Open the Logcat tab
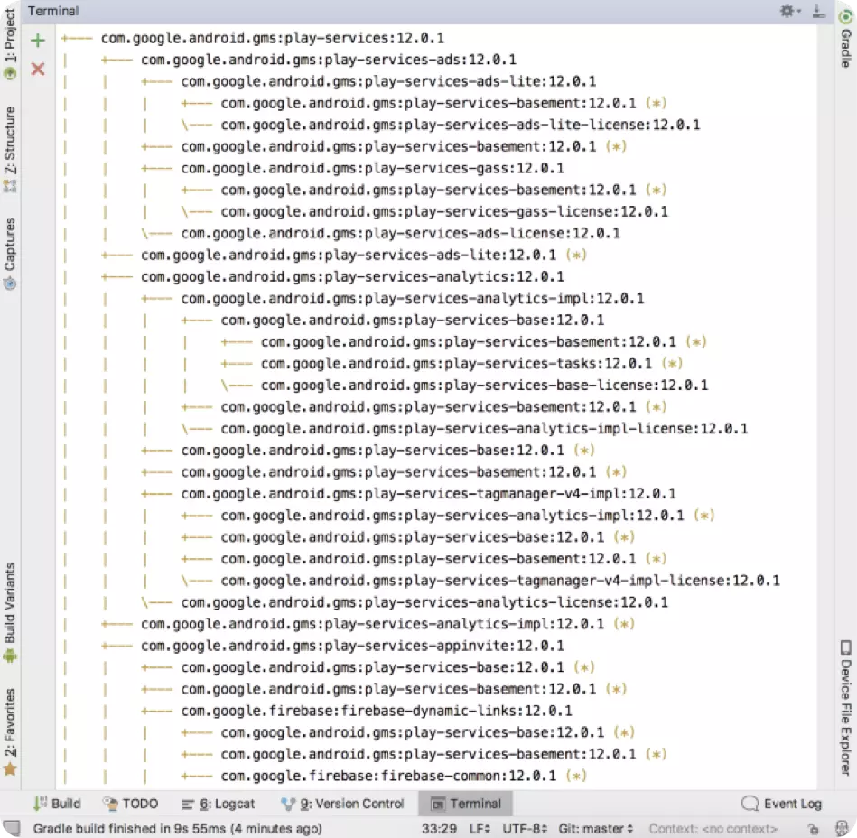The width and height of the screenshot is (857, 838). pyautogui.click(x=218, y=804)
